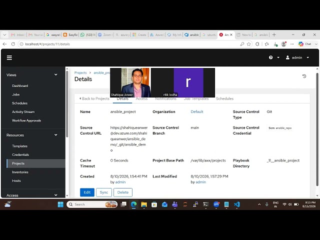This screenshot has height=240, width=320.
Task: Collapse the Resources section
Action: pos(55,135)
